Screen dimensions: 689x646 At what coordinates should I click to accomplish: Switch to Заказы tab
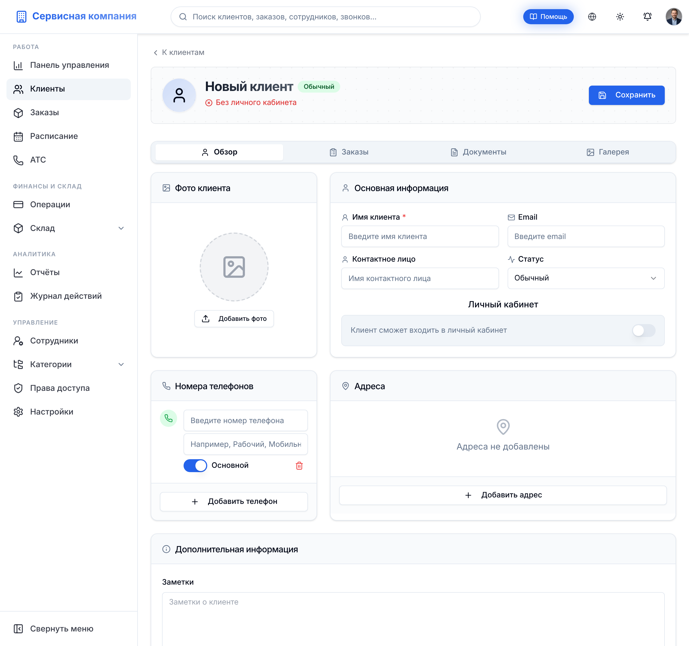[x=349, y=152]
